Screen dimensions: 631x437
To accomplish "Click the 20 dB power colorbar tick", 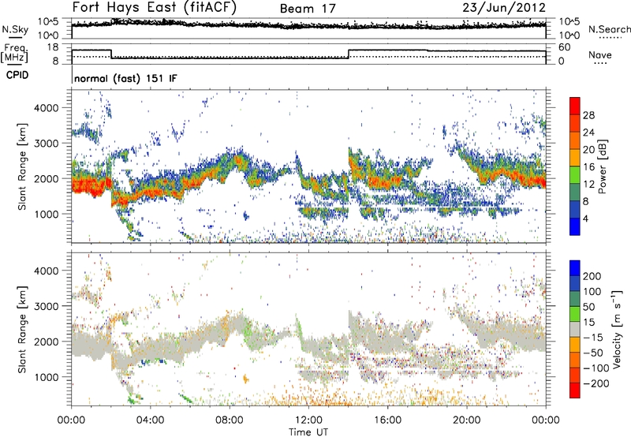I will tap(588, 150).
